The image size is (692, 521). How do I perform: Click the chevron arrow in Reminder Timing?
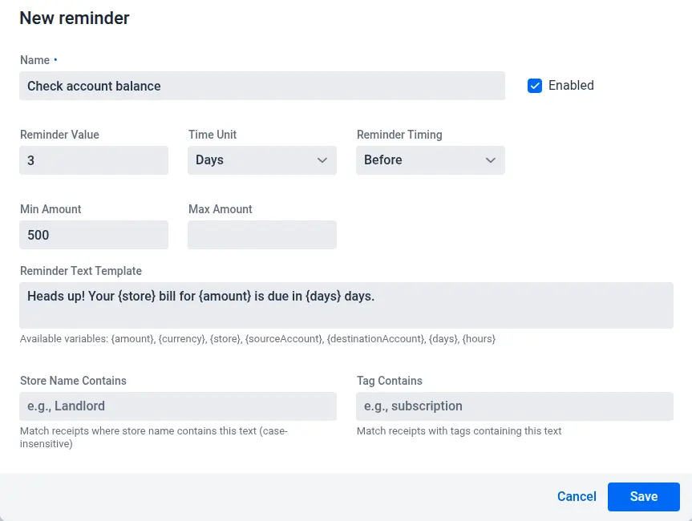(x=491, y=160)
